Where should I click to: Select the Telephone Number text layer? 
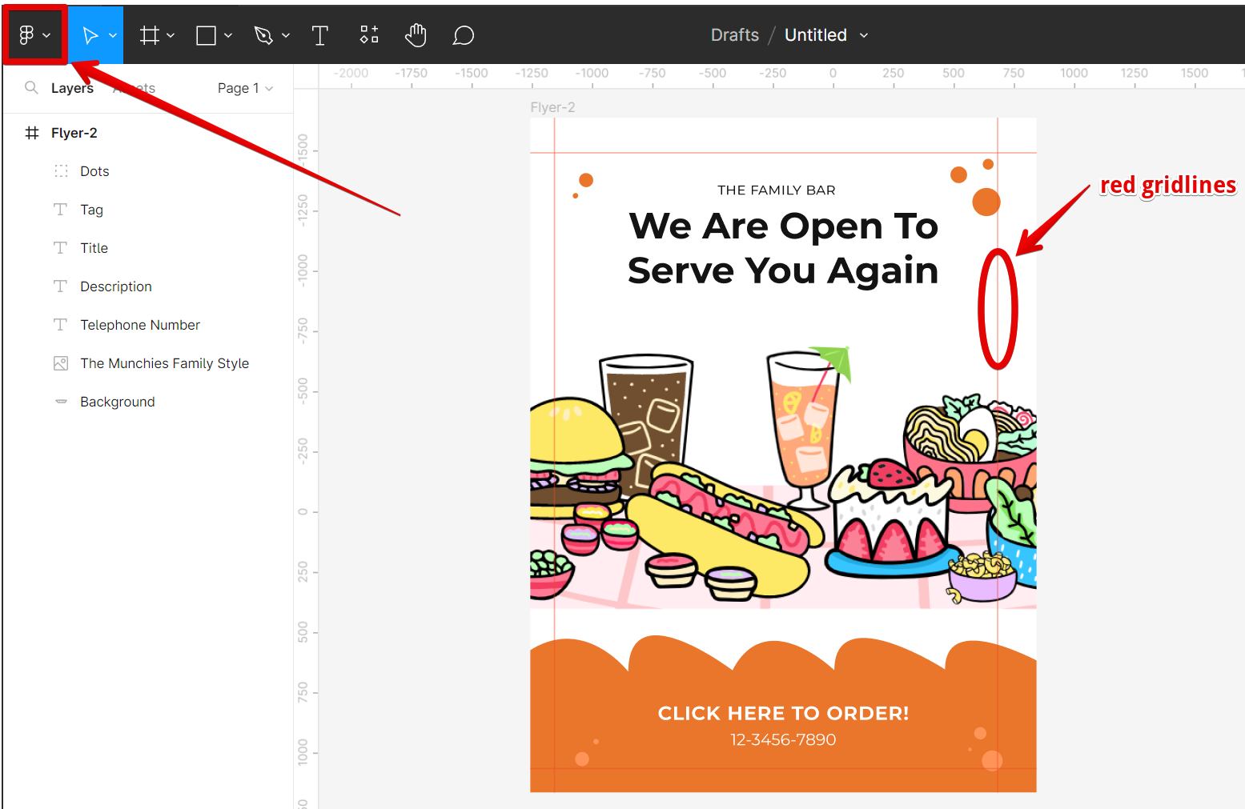click(x=140, y=325)
